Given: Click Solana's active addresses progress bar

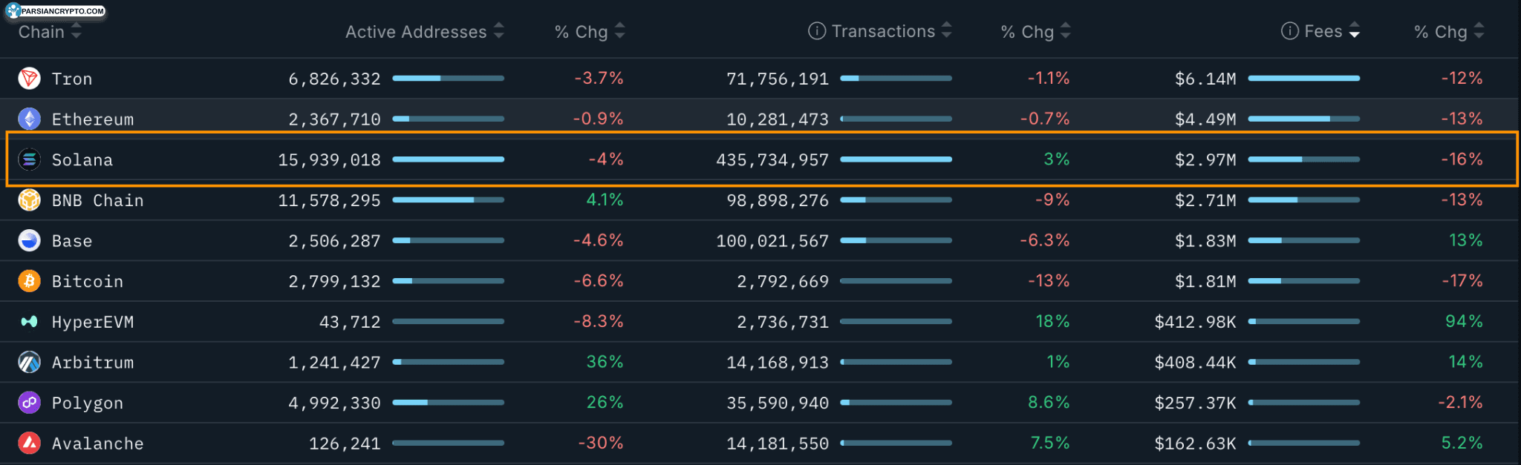Looking at the screenshot, I should click(x=448, y=159).
